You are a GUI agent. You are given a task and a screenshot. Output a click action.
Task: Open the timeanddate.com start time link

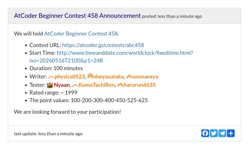click(x=111, y=56)
